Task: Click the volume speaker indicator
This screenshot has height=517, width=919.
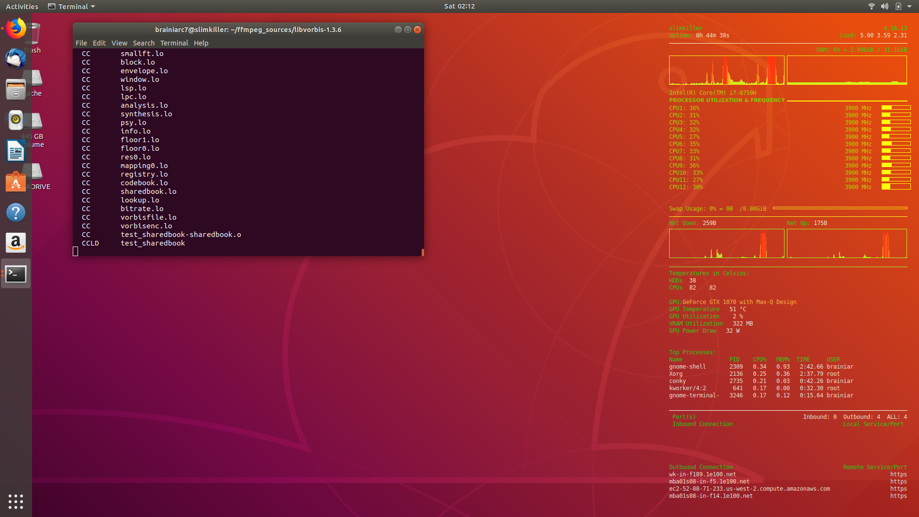Action: click(885, 6)
